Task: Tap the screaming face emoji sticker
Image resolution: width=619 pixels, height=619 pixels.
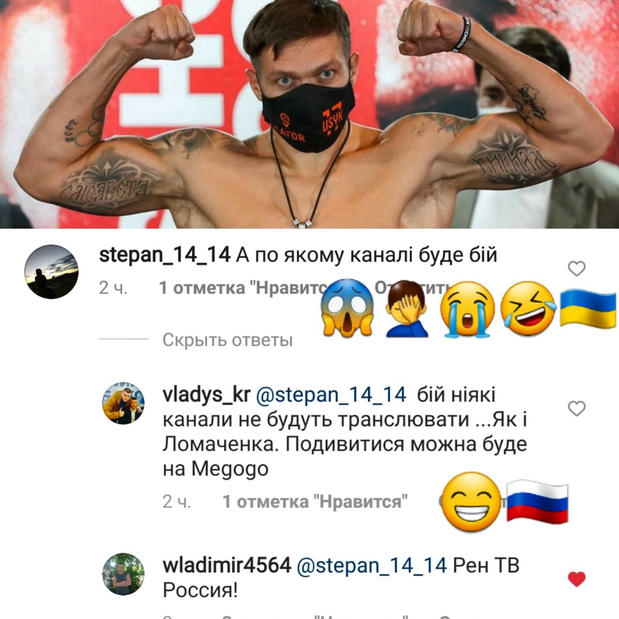Action: 348,308
